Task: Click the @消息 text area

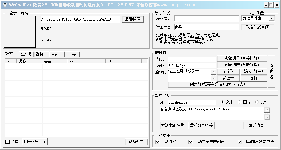Action: click(189, 75)
